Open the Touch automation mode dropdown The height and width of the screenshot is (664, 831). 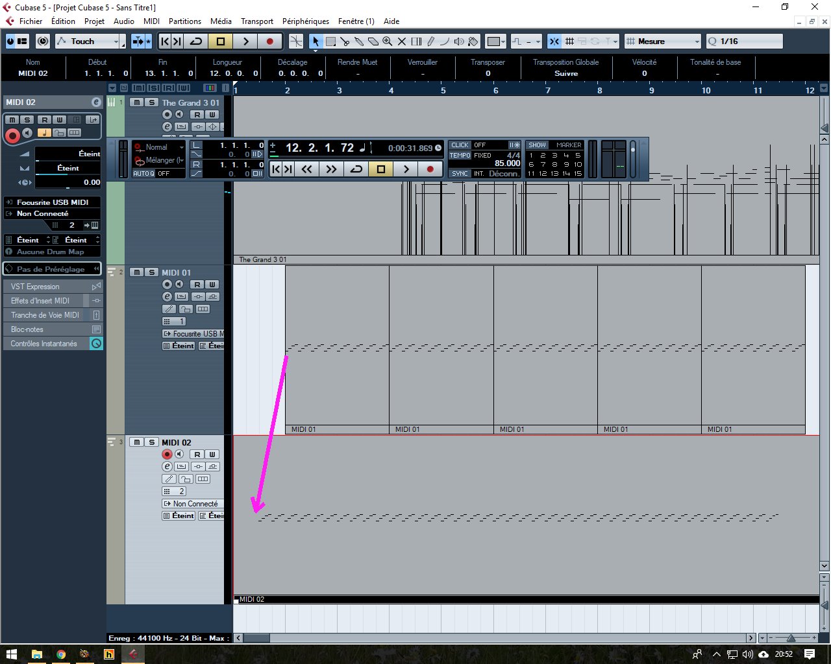[89, 41]
